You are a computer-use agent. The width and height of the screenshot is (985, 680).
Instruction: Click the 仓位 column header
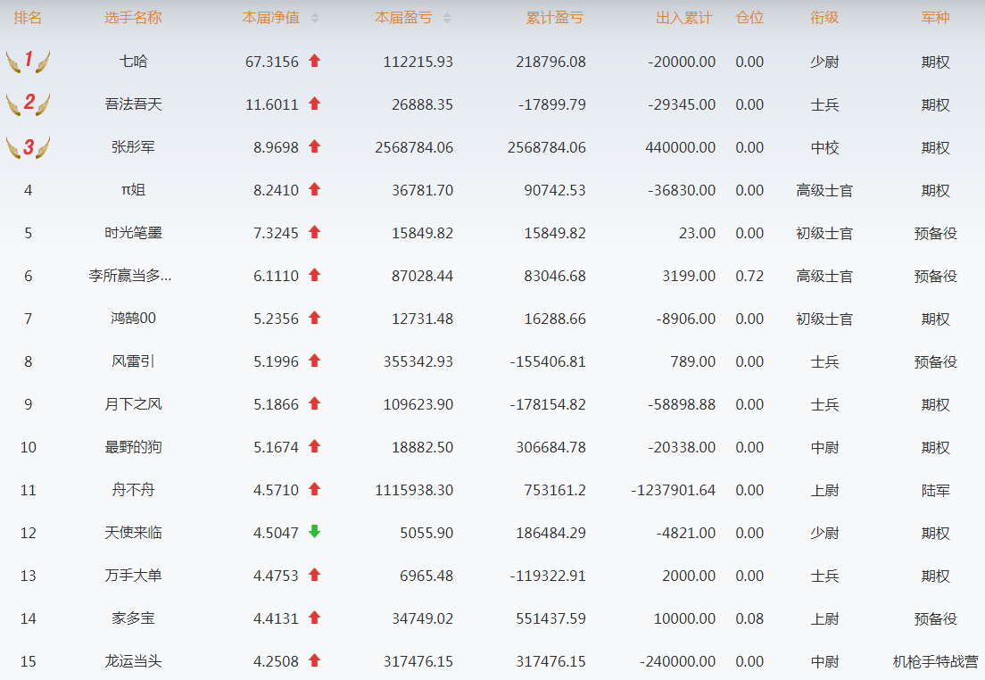tap(749, 18)
